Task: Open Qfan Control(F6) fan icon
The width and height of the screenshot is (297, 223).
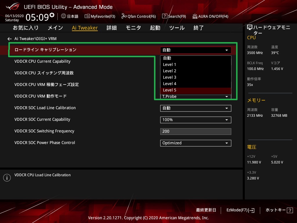Action: click(x=124, y=16)
